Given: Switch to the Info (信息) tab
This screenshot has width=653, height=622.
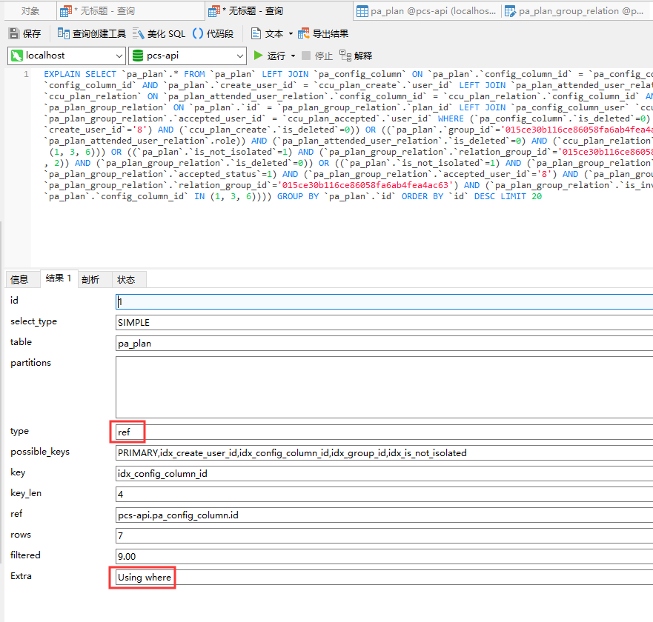Looking at the screenshot, I should 19,279.
